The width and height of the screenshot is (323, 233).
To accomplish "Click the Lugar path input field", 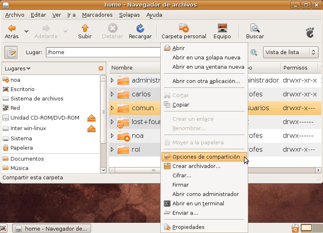I will coord(103,52).
